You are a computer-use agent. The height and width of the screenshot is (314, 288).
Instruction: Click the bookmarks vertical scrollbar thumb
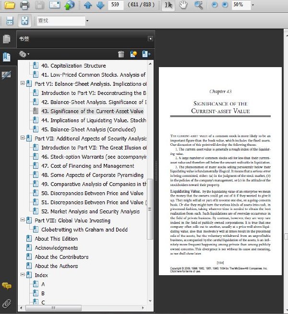[x=150, y=209]
